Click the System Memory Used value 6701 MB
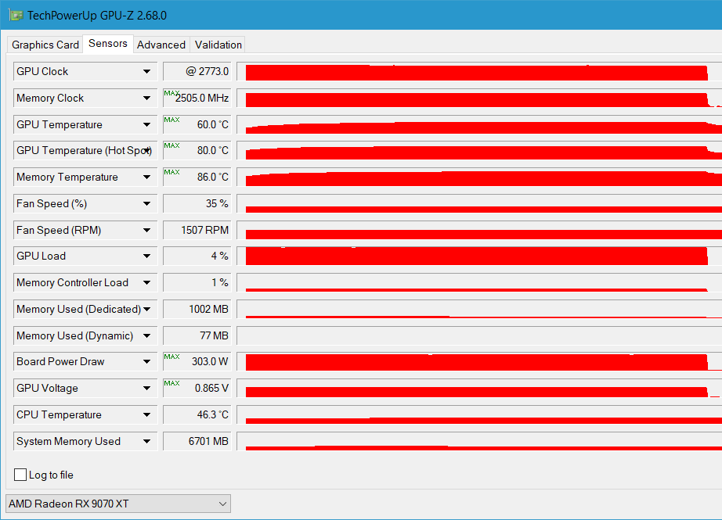Screen dimensions: 722x520 point(197,441)
